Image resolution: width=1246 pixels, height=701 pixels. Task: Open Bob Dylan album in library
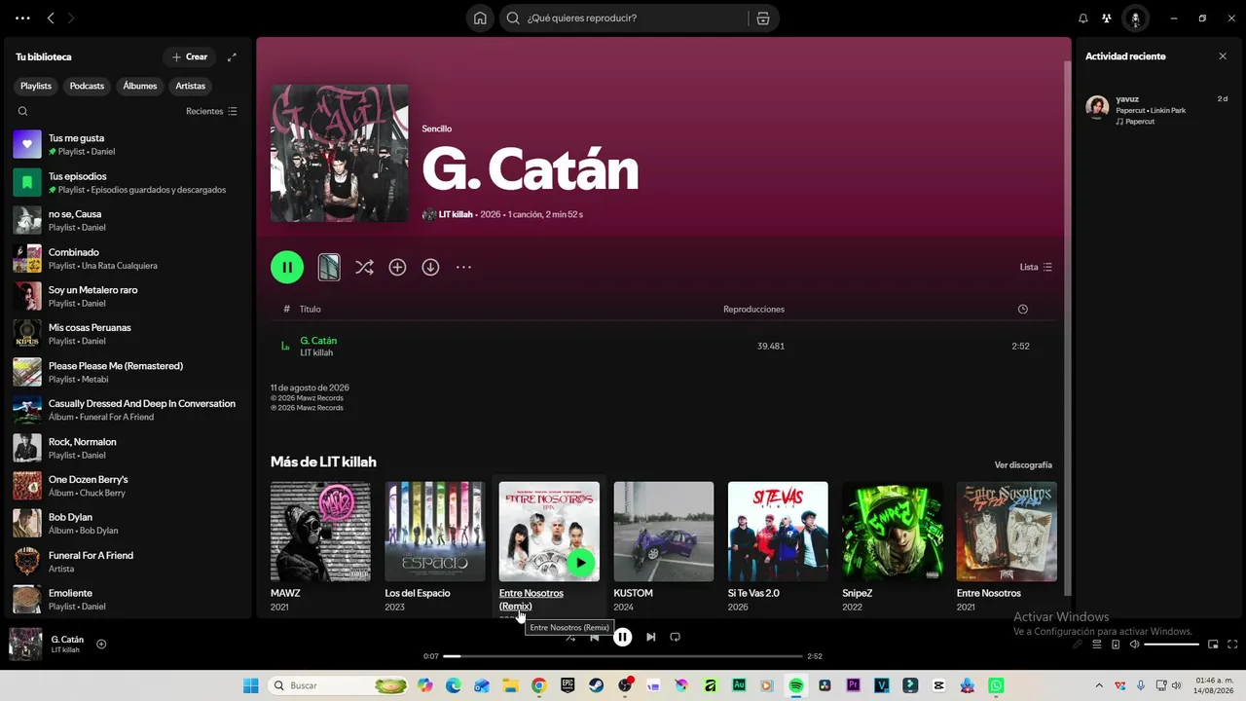point(128,524)
